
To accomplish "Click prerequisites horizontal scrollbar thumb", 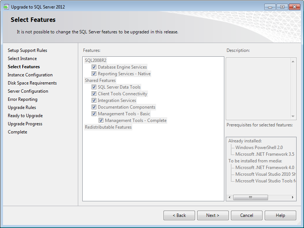I will (251, 197).
